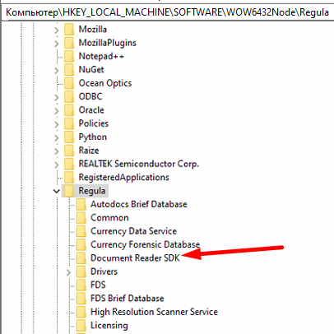Select the NuGet key label
The height and width of the screenshot is (334, 334).
91,69
